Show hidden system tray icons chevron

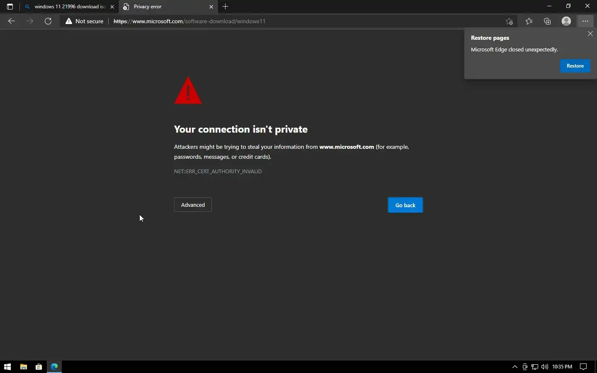pyautogui.click(x=515, y=367)
